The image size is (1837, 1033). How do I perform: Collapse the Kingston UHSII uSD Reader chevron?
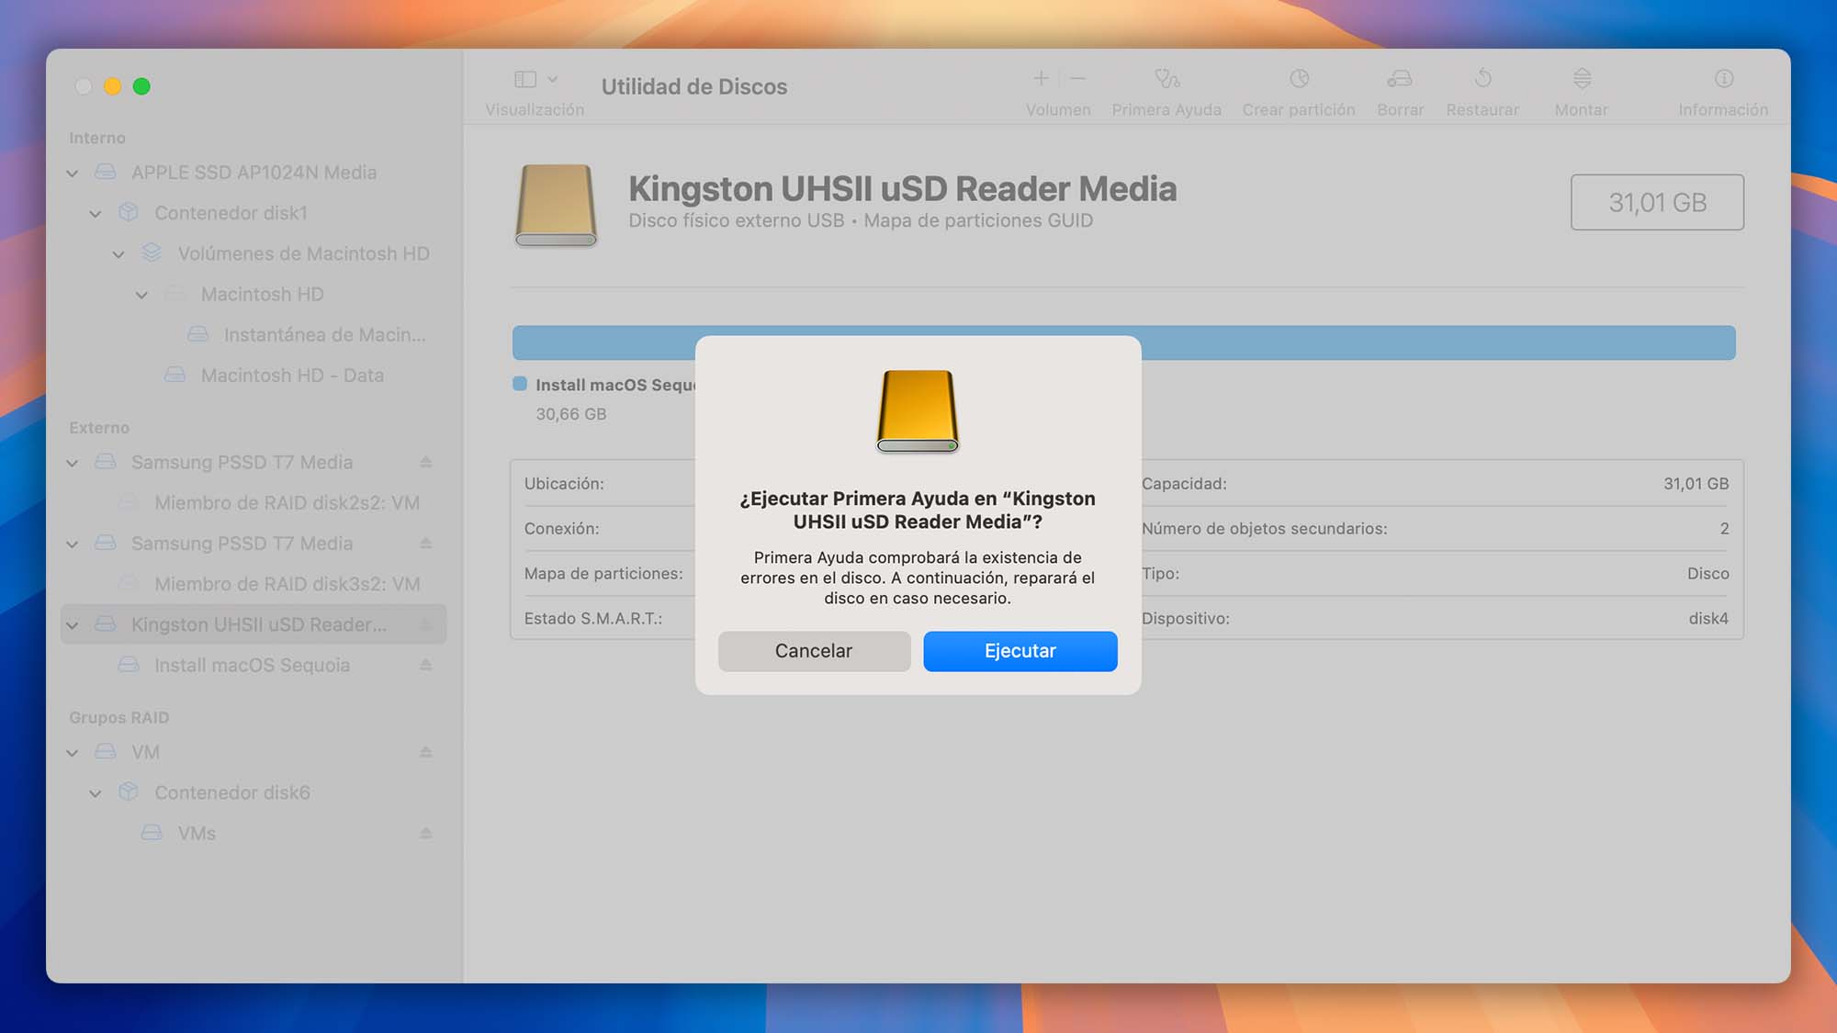73,625
